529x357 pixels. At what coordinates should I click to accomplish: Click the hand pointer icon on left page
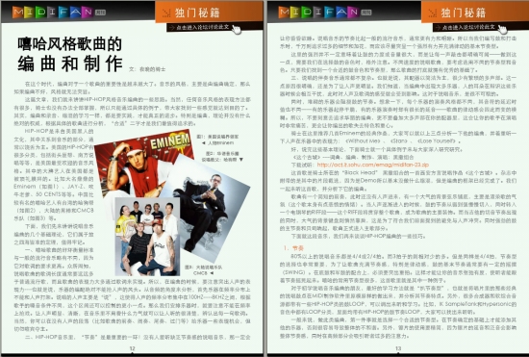coord(237,30)
